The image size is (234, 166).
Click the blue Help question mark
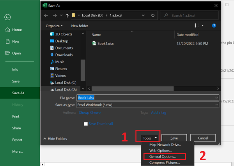pyautogui.click(x=214, y=26)
